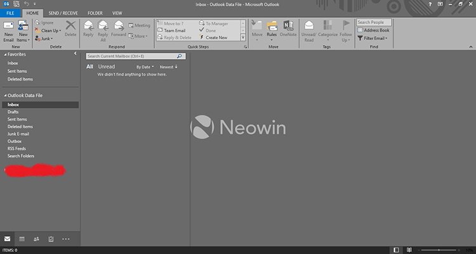Open Inbox under Favorites

pos(13,63)
